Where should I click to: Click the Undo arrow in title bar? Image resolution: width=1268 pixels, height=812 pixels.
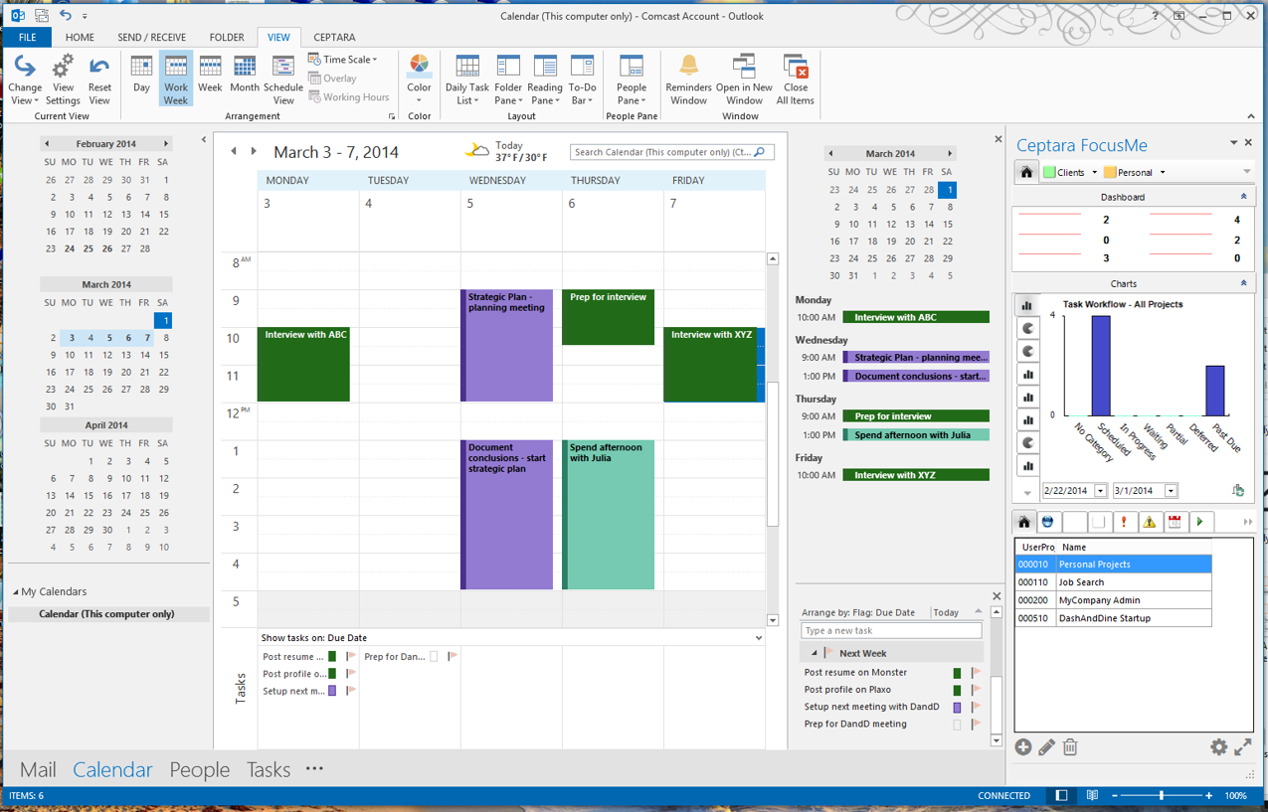(x=66, y=15)
